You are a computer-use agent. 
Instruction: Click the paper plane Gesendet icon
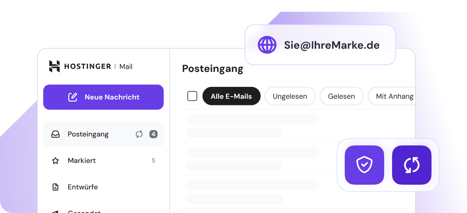click(55, 211)
